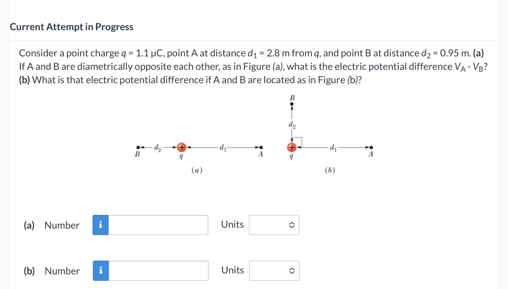Select the red charge symbol in Figure (a)

(181, 148)
